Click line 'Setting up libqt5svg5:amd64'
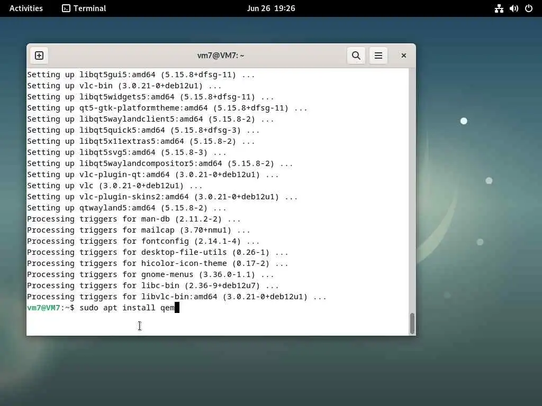Image resolution: width=542 pixels, height=406 pixels. coord(127,152)
